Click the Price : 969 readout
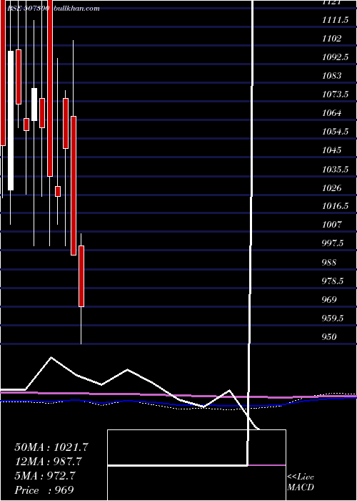Viewport: 357px width, 501px height. [x=44, y=490]
